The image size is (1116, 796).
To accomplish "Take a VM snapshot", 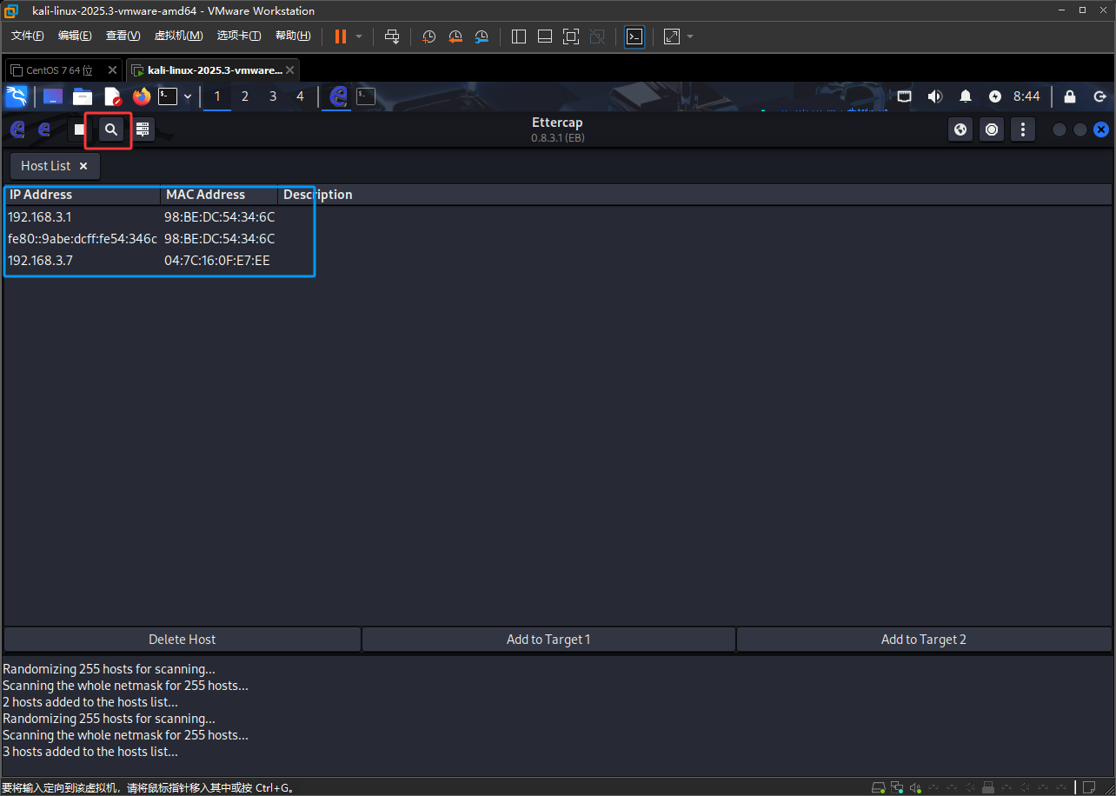I will pos(428,36).
